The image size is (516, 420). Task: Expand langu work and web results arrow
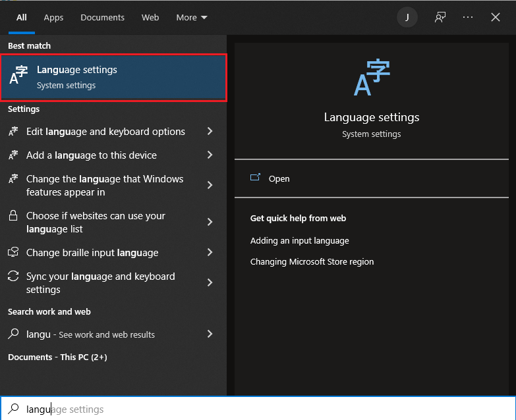(x=210, y=334)
